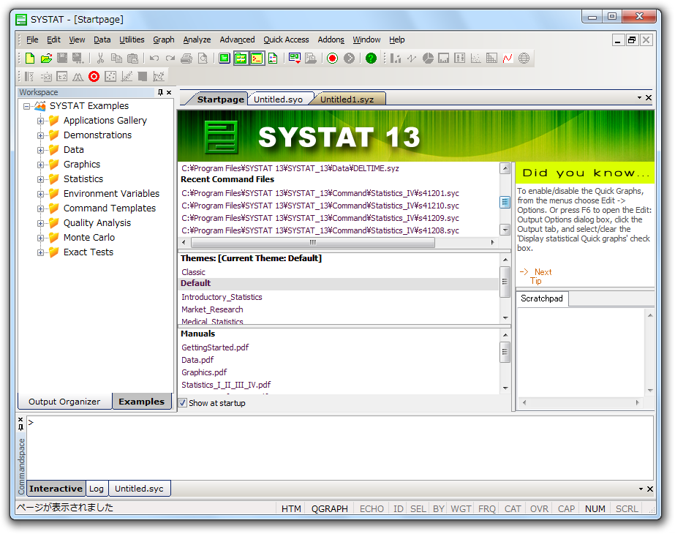Click the pie chart toolbar icon
Screen dimensions: 675x534
click(x=427, y=58)
